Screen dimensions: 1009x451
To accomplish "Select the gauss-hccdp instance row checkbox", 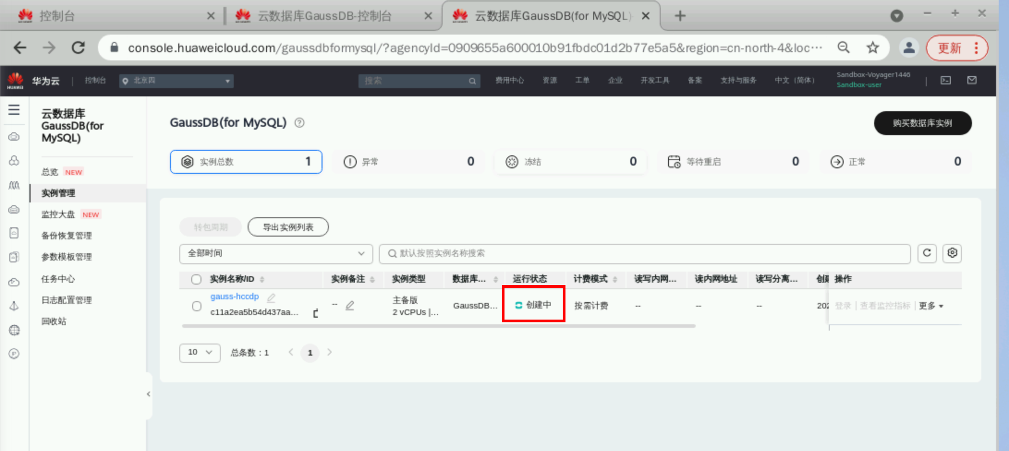I will (196, 306).
